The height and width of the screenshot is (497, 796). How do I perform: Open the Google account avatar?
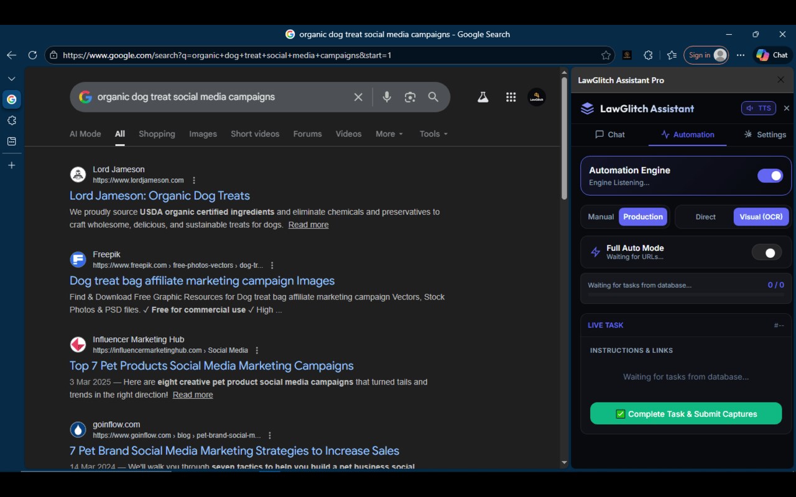537,97
